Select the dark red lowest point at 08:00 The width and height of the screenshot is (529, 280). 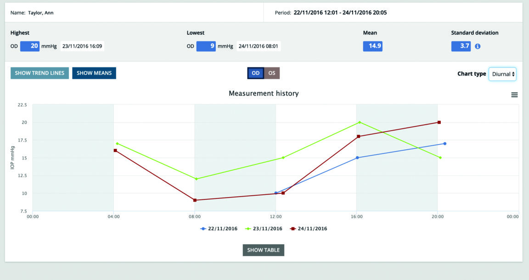click(x=195, y=200)
